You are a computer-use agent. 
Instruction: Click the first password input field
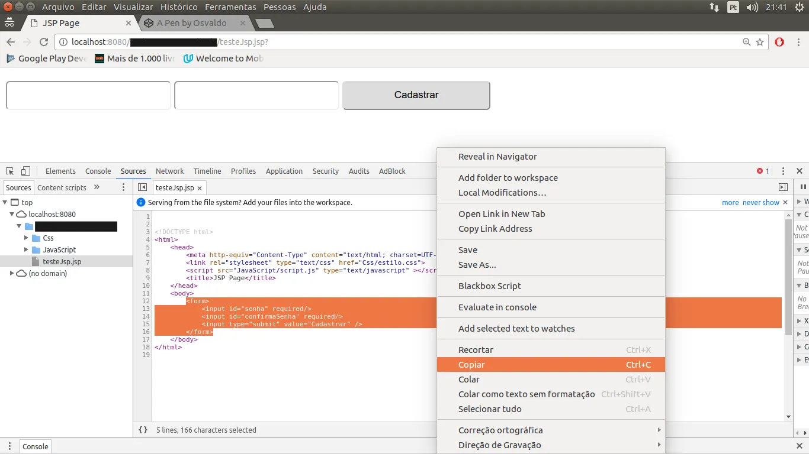coord(88,95)
